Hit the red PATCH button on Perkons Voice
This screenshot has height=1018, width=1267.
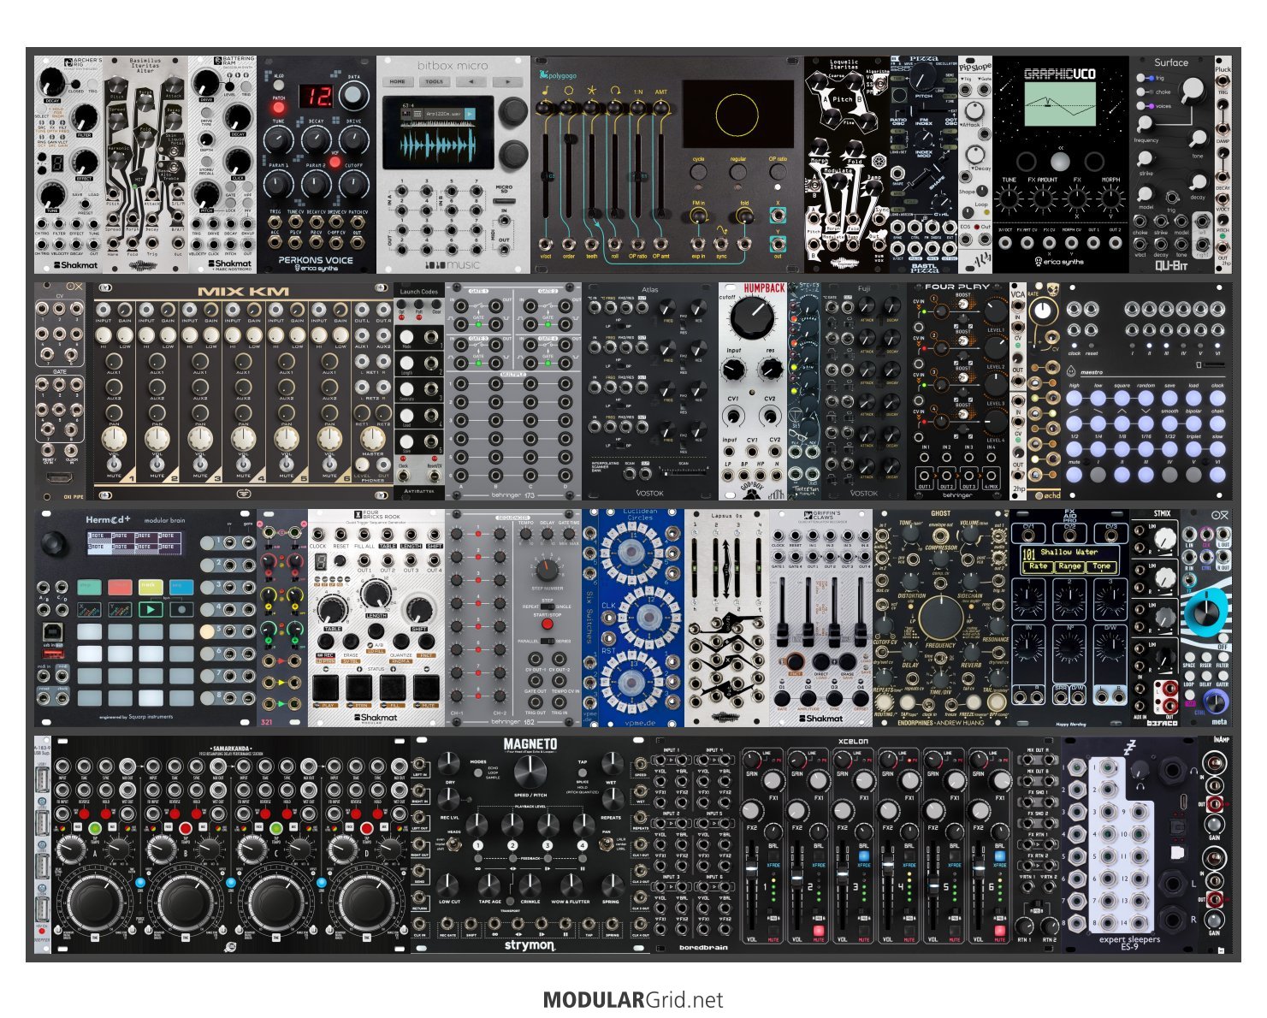tap(279, 109)
